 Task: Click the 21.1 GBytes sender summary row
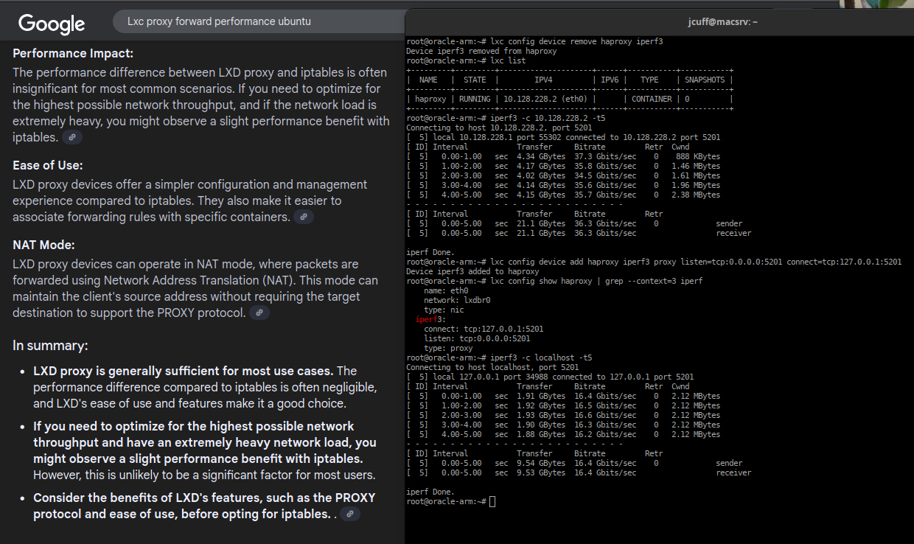point(574,223)
